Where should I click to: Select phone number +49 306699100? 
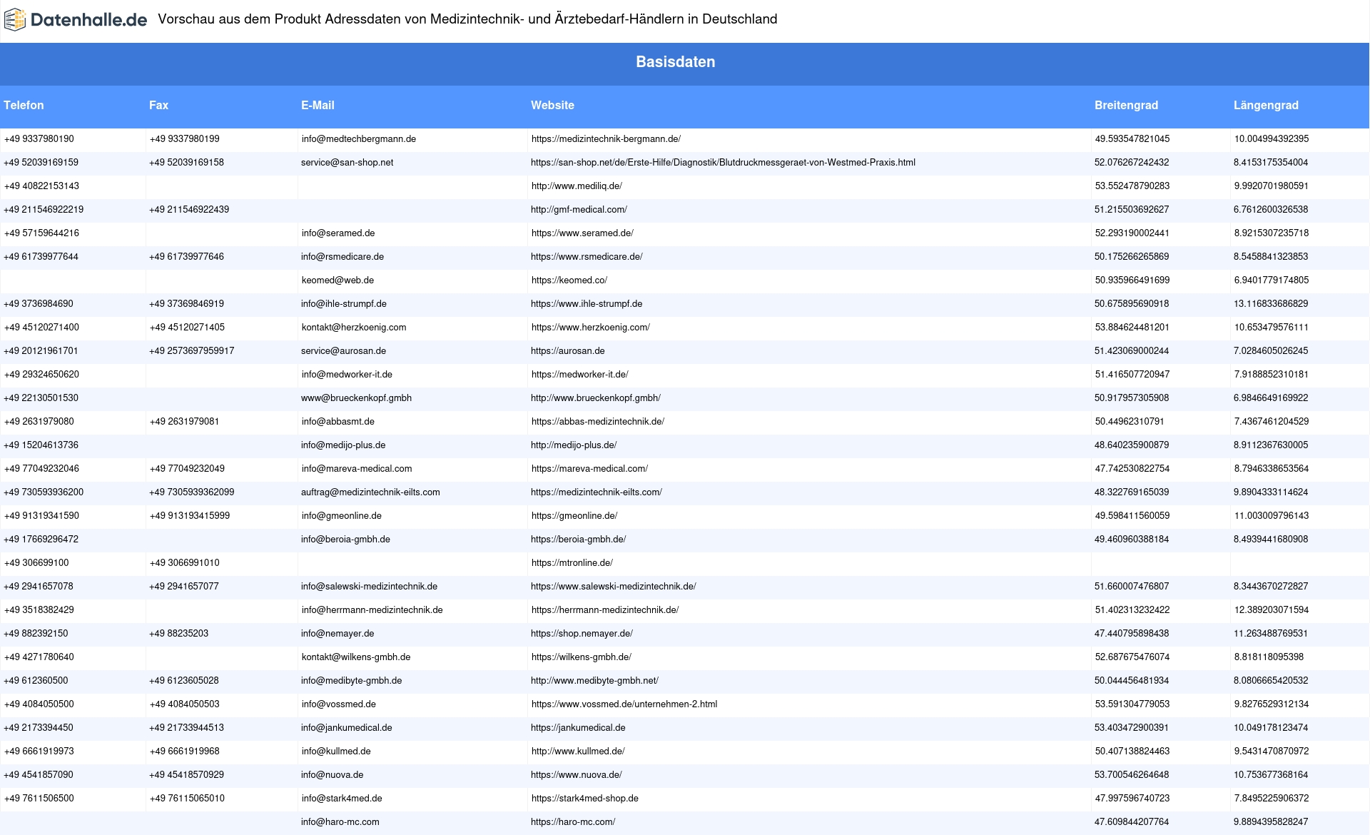coord(36,563)
